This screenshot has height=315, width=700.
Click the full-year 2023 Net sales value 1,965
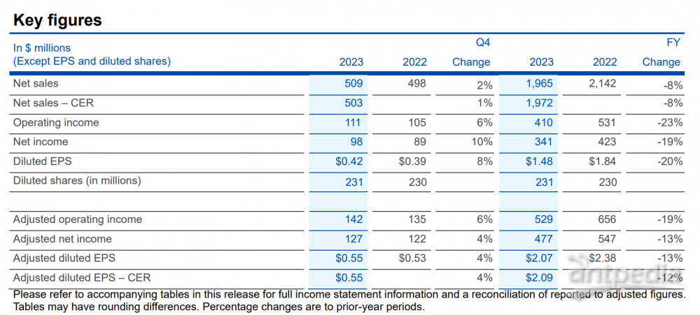(x=539, y=84)
